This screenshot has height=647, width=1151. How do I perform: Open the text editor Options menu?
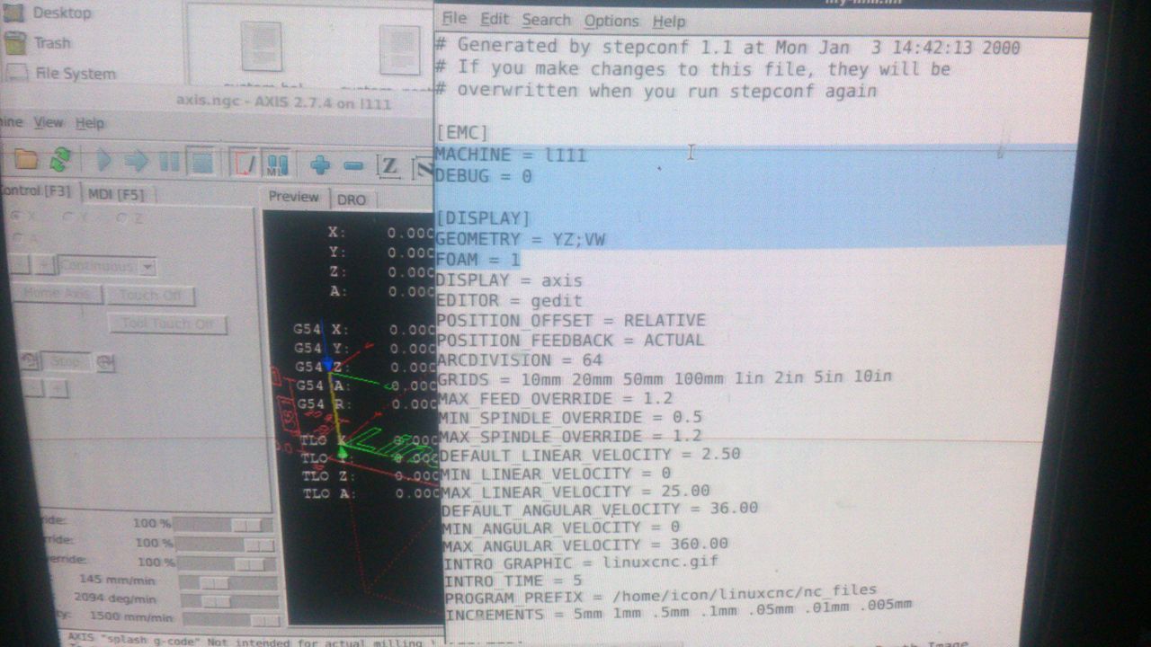tap(611, 21)
